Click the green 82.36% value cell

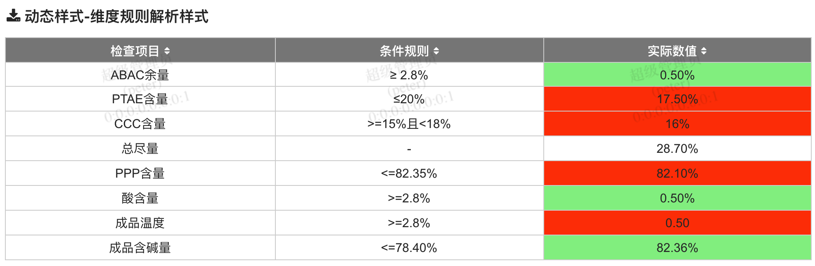tap(677, 248)
